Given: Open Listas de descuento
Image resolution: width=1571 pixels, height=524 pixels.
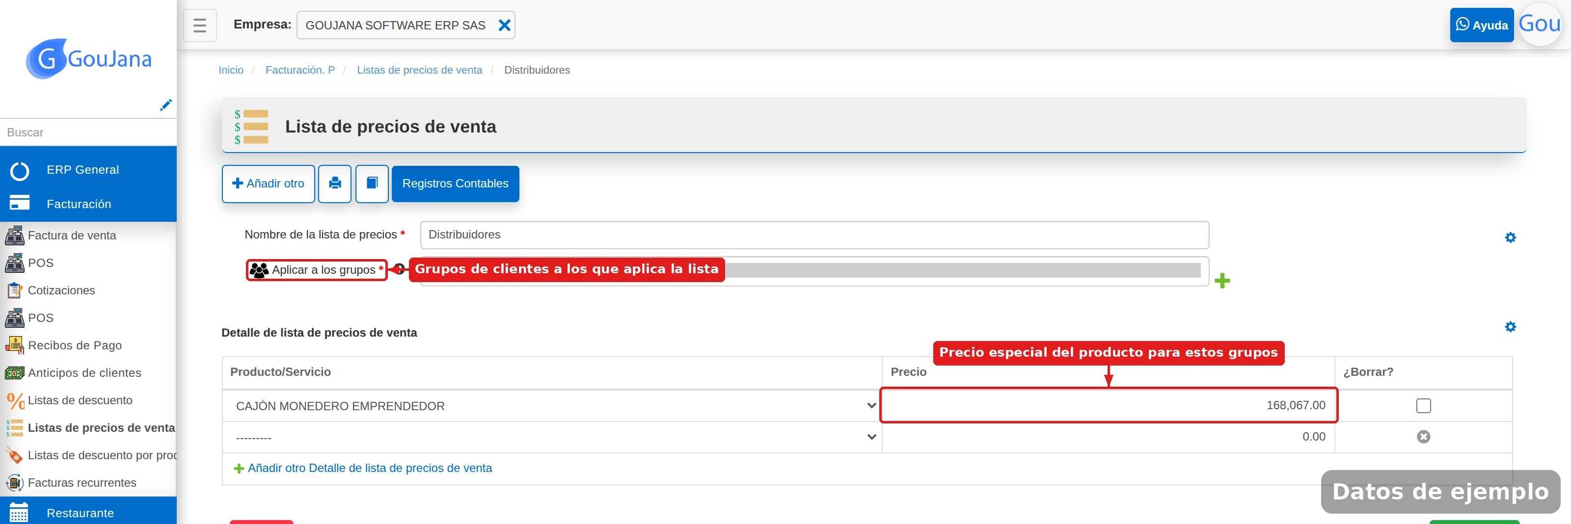Looking at the screenshot, I should coord(80,400).
